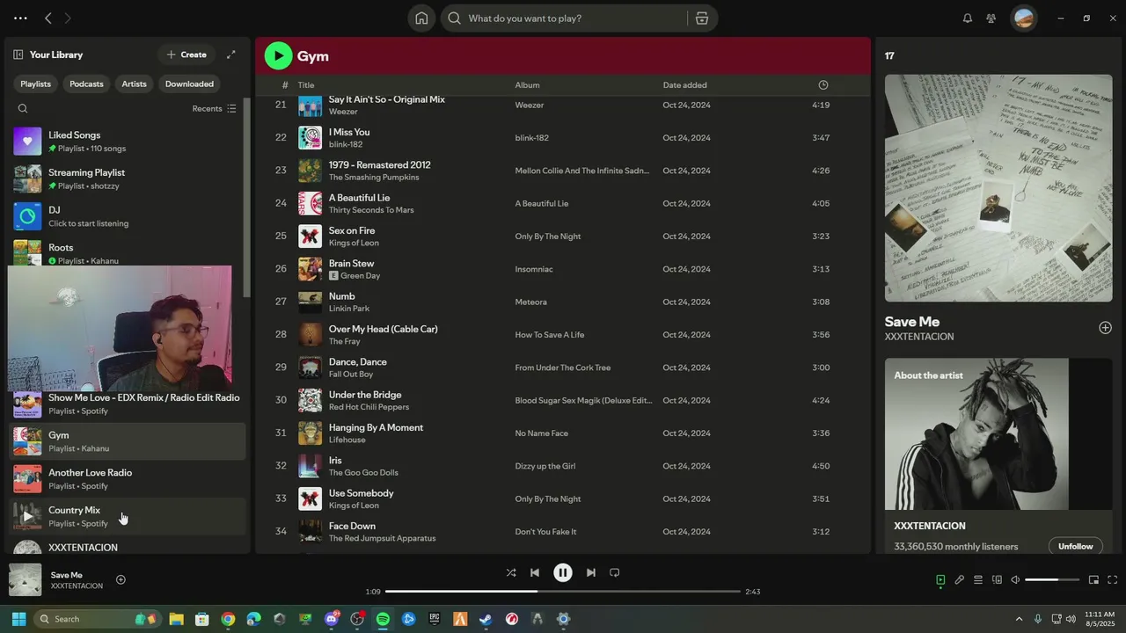This screenshot has height=633, width=1126.
Task: Open Windows Start menu
Action: coord(18,619)
